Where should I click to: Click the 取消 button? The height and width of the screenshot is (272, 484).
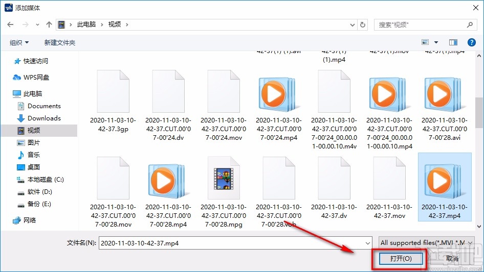point(452,258)
